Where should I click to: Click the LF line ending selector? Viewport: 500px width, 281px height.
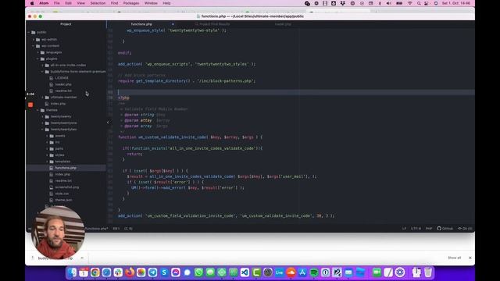404,229
